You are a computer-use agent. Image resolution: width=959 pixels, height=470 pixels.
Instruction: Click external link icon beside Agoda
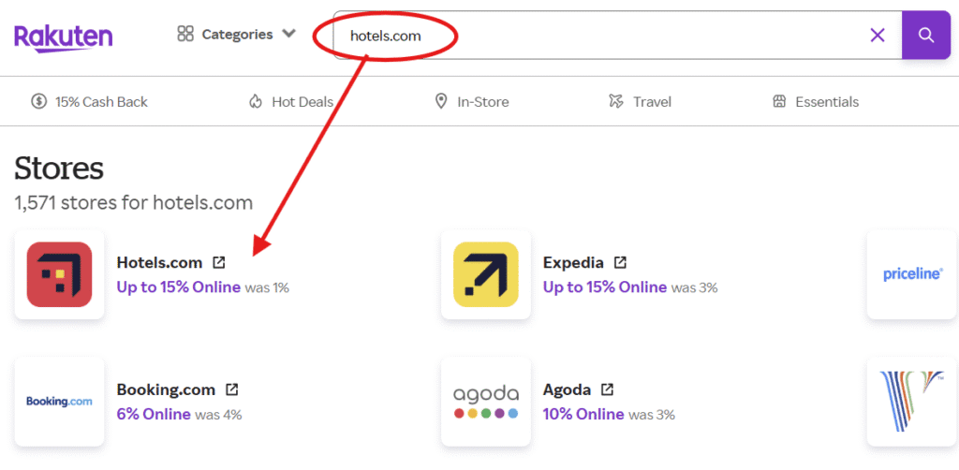point(607,389)
